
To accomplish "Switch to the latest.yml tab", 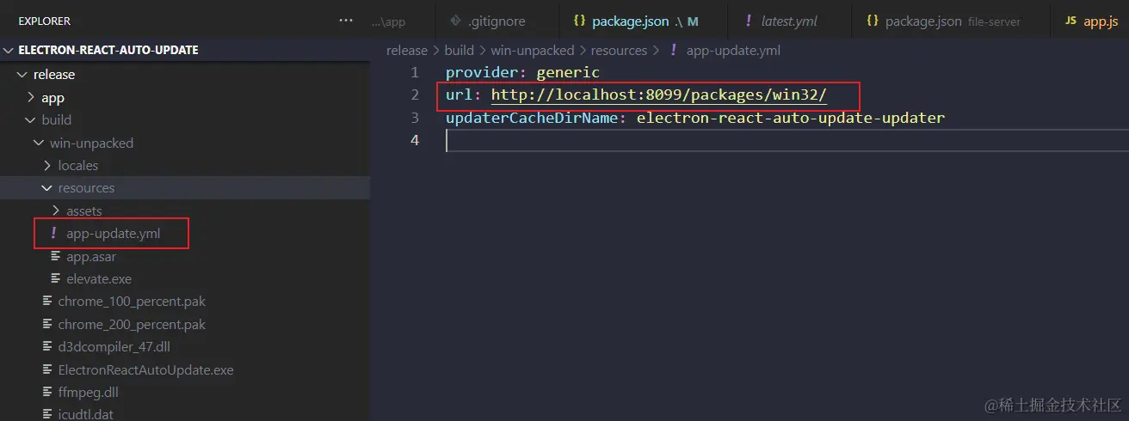I will pos(789,21).
